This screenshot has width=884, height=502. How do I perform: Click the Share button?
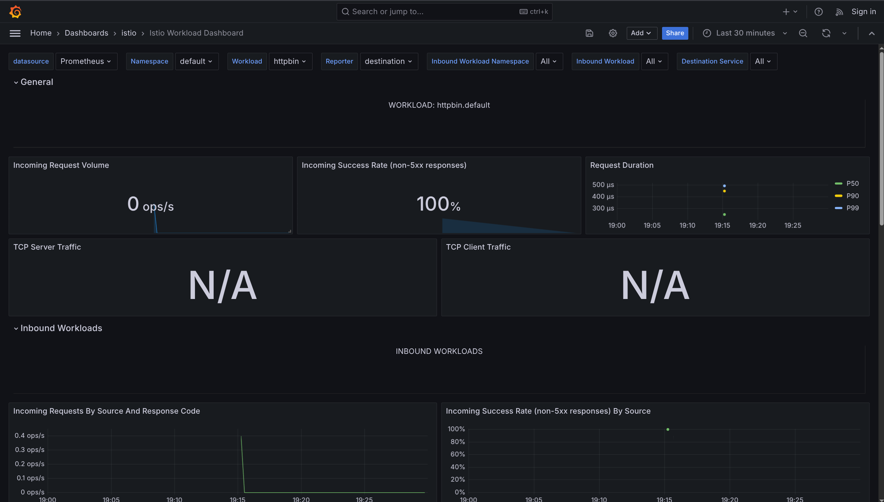(674, 33)
